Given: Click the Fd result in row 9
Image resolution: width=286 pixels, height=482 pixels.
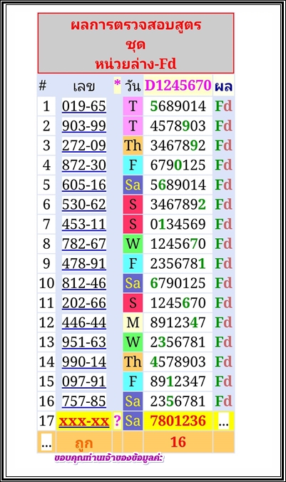Looking at the screenshot, I should point(223,263).
